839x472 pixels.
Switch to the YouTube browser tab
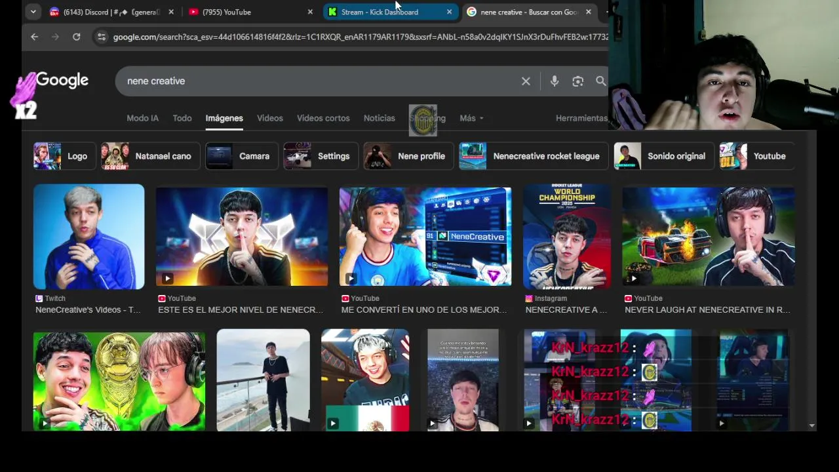click(x=249, y=12)
